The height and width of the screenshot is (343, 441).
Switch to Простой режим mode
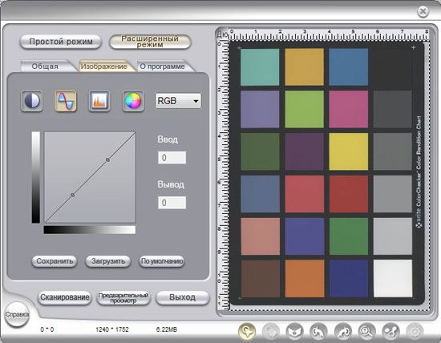[60, 42]
